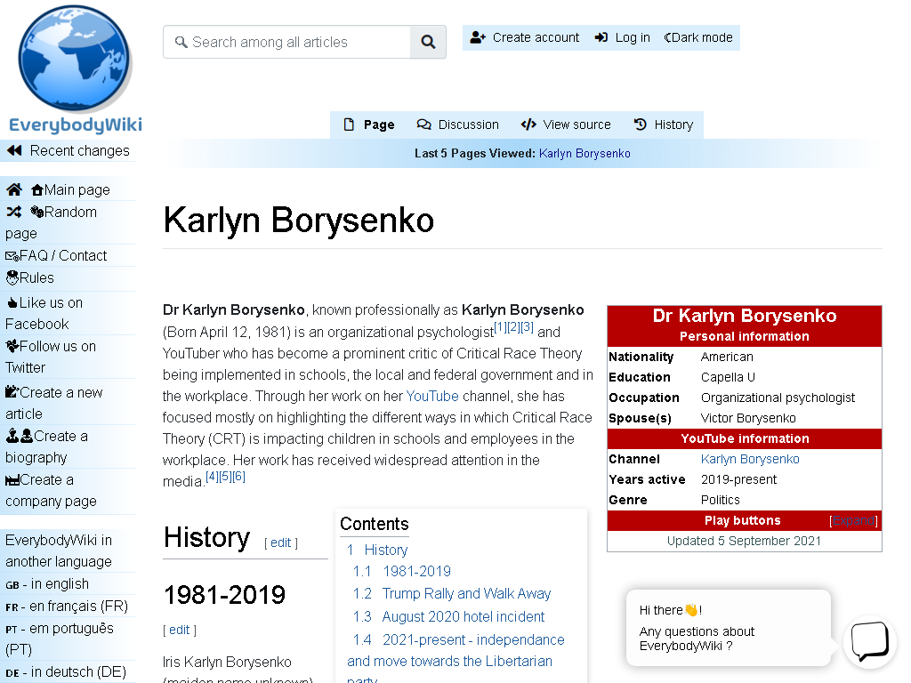Open the YouTube link in article text
911x683 pixels.
pos(432,396)
